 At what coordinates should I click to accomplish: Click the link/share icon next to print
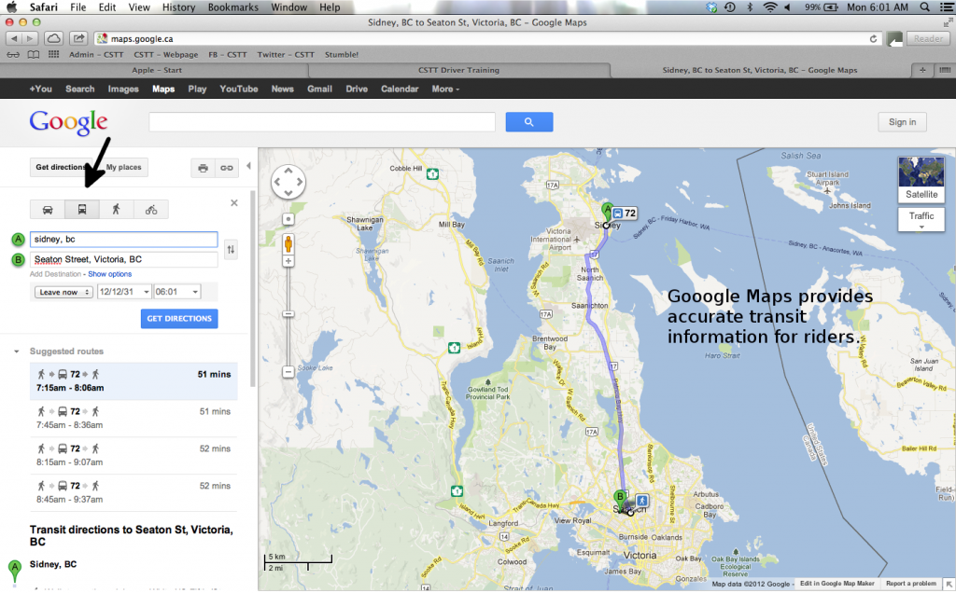point(227,168)
